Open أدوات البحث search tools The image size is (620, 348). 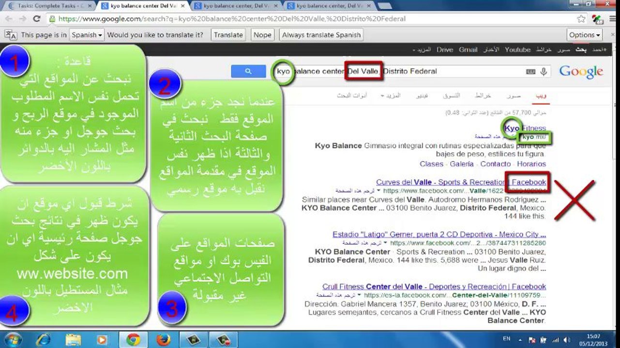coord(352,96)
